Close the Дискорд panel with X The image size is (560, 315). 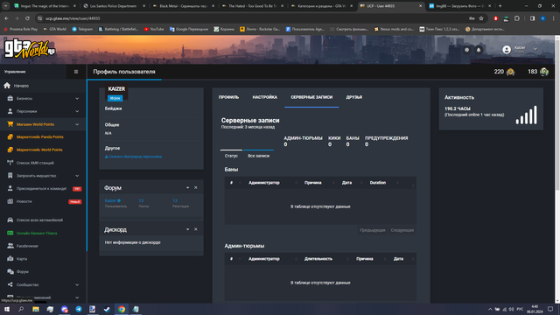coord(196,229)
